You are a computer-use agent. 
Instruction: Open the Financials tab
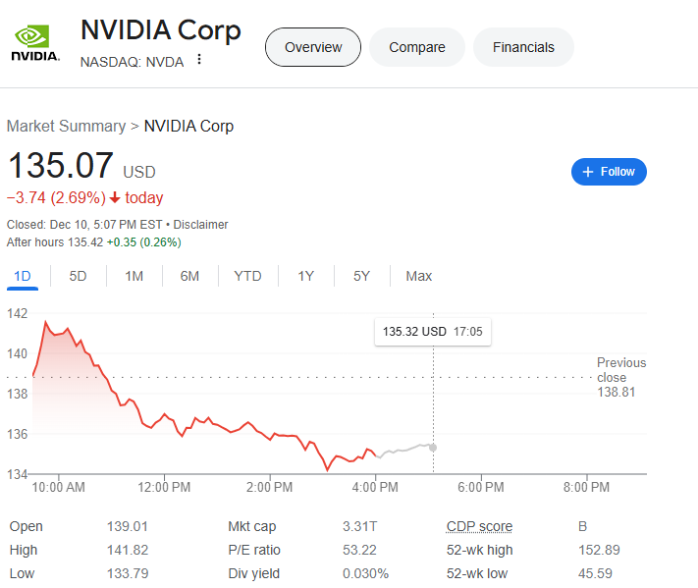[523, 47]
